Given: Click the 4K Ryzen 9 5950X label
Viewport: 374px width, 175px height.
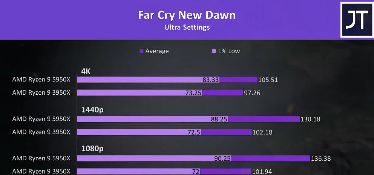Looking at the screenshot, I should tap(41, 80).
